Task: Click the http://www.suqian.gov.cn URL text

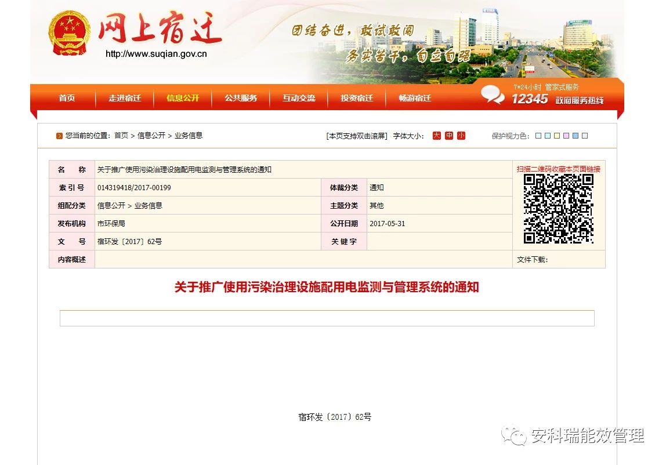Action: pyautogui.click(x=156, y=54)
